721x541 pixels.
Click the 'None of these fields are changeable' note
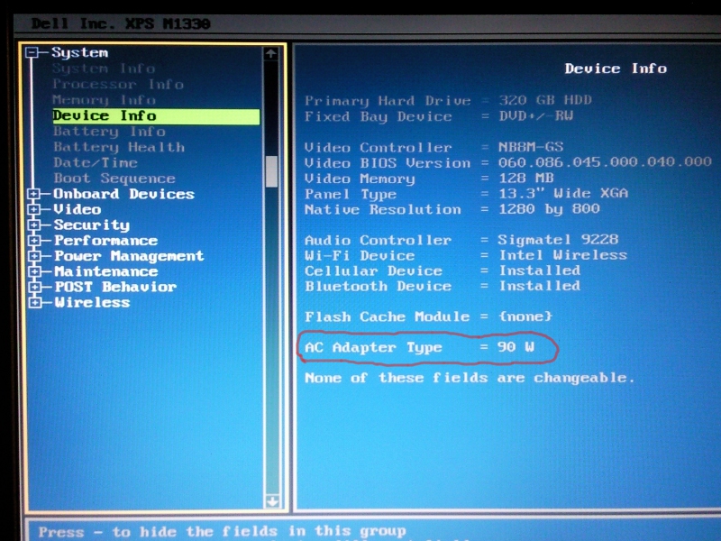470,378
